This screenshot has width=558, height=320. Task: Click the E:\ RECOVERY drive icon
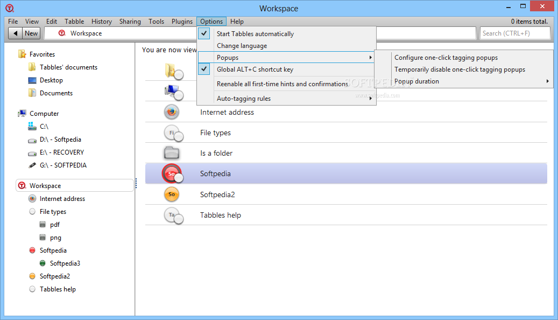tap(32, 153)
